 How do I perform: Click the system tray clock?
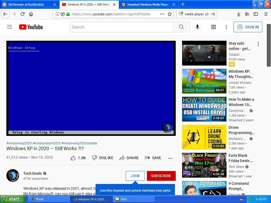[x=261, y=199]
